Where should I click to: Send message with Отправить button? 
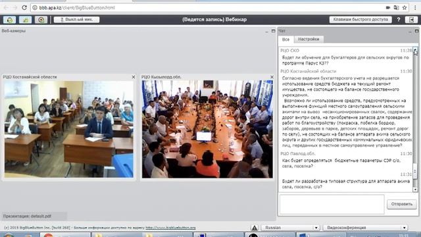tap(402, 204)
